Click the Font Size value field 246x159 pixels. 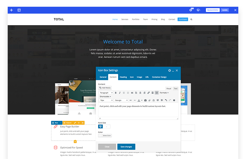[x=106, y=126]
